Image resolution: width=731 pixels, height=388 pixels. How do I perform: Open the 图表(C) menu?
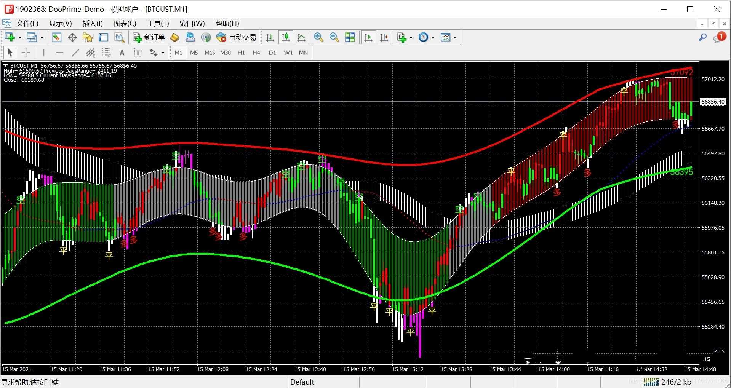(125, 23)
